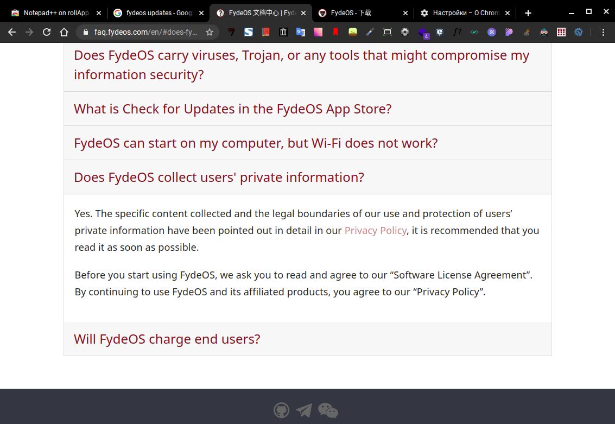Click the binoculars face extension icon
The image size is (615, 424).
tap(543, 32)
